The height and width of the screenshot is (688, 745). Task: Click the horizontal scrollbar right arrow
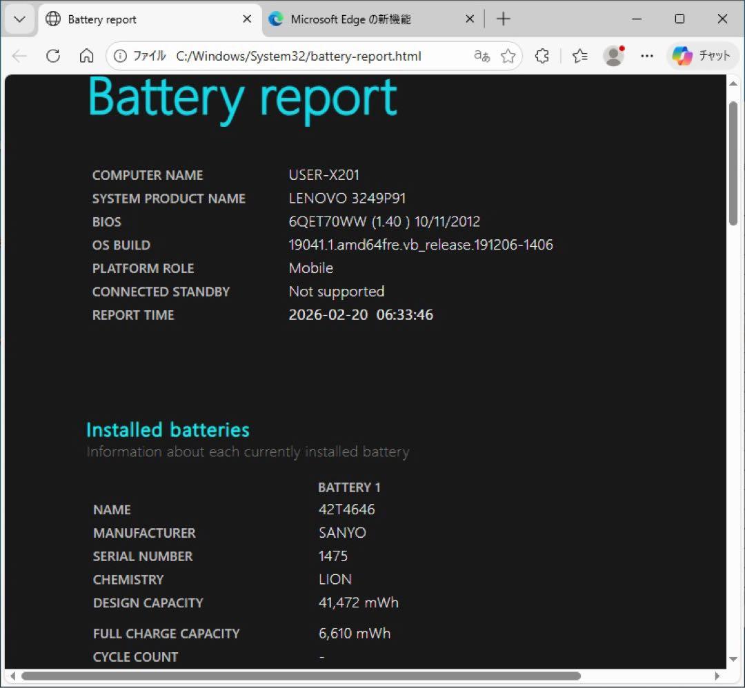717,676
